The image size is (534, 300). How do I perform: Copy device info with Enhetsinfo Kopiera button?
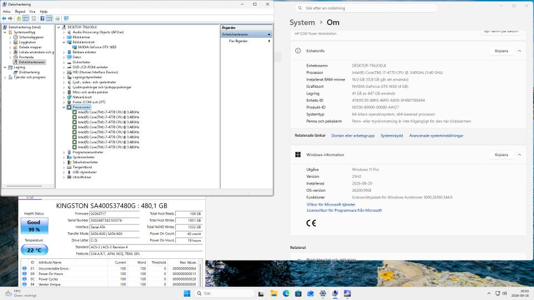(501, 51)
